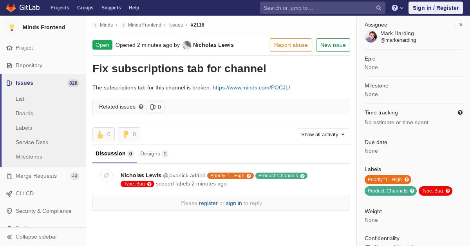Image resolution: width=470 pixels, height=246 pixels.
Task: Open the Groups menu
Action: (x=85, y=8)
